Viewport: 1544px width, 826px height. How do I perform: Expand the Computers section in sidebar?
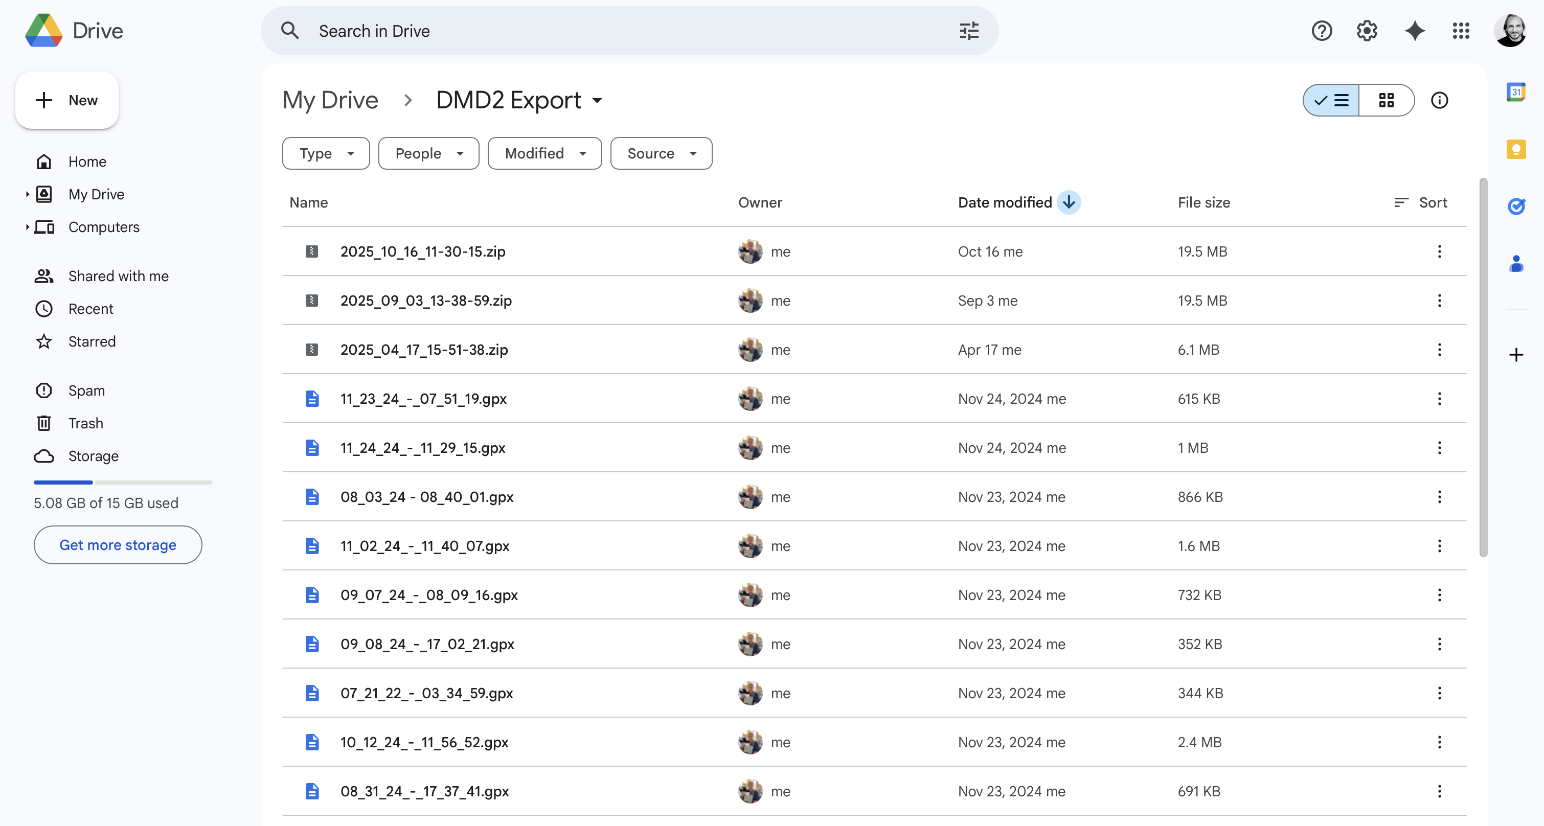27,226
